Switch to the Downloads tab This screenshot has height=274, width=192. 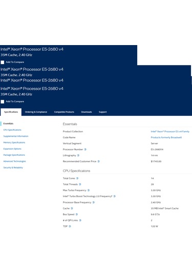[87, 112]
